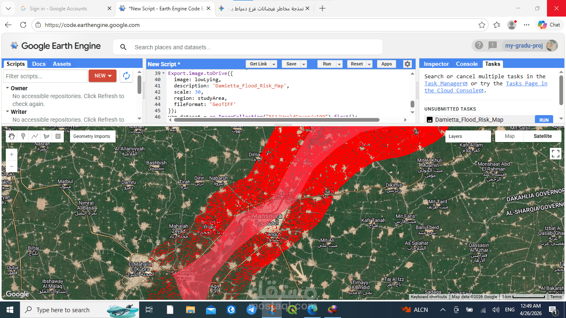Collapse the Writer repository section
Screen dimensions: 566x318
click(7, 112)
